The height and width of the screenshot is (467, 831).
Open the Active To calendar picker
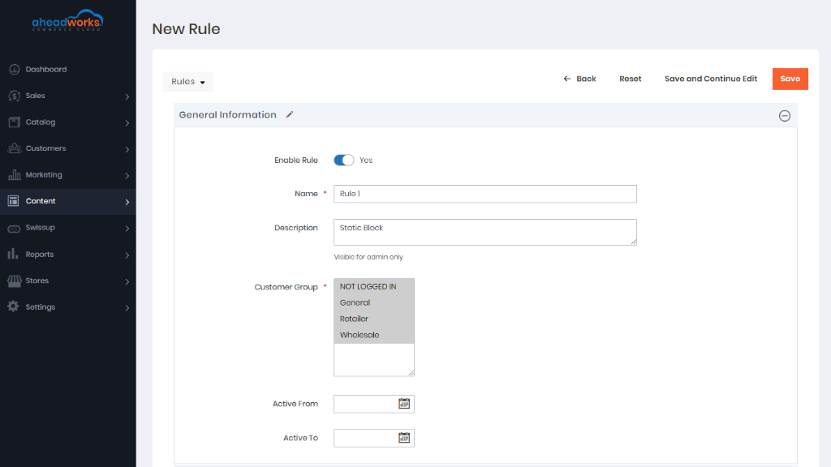(x=404, y=438)
